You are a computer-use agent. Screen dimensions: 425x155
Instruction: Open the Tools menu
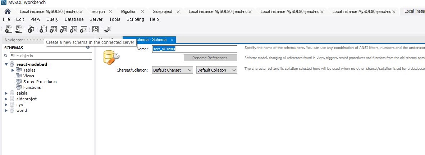115,19
